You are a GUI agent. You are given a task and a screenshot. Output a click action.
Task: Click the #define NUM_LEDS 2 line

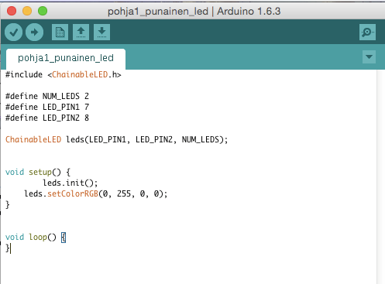(x=47, y=96)
